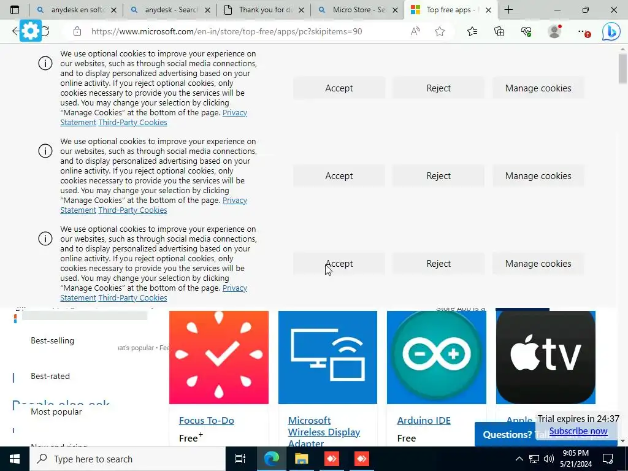Viewport: 628px width, 471px height.
Task: Switch to 'Thank you for d...' tab
Action: (x=264, y=10)
